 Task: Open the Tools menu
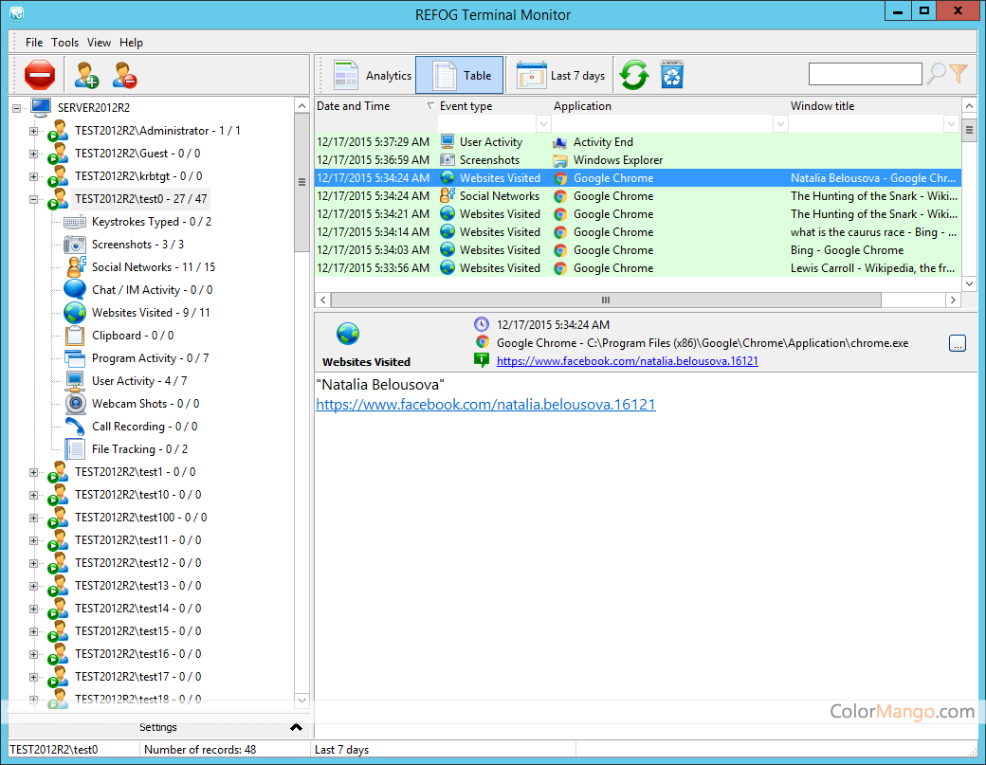[65, 43]
